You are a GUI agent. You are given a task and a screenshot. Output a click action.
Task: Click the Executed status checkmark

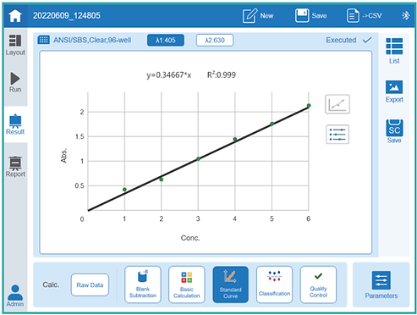tap(367, 40)
